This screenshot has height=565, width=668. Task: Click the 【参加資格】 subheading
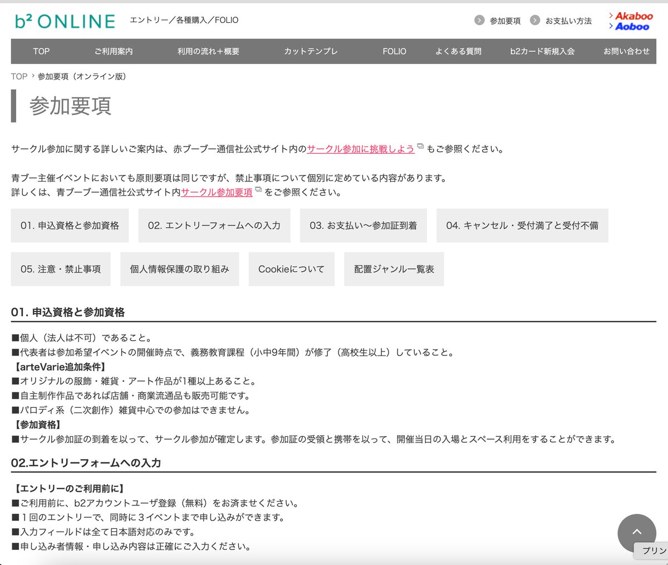click(x=38, y=425)
